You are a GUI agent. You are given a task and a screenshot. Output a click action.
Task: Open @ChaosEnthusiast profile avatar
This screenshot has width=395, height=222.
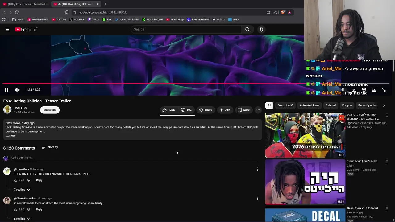(x=7, y=200)
